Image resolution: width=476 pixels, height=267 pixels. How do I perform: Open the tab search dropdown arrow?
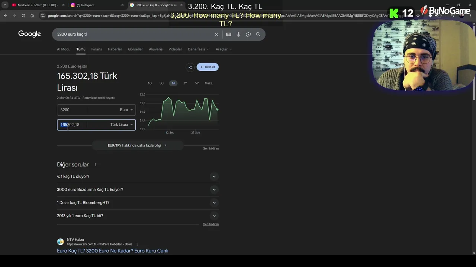(5, 5)
